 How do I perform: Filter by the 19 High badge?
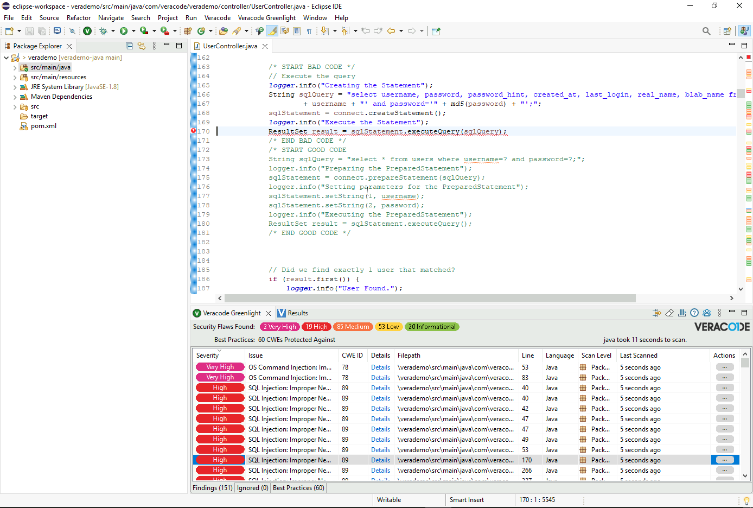[316, 327]
